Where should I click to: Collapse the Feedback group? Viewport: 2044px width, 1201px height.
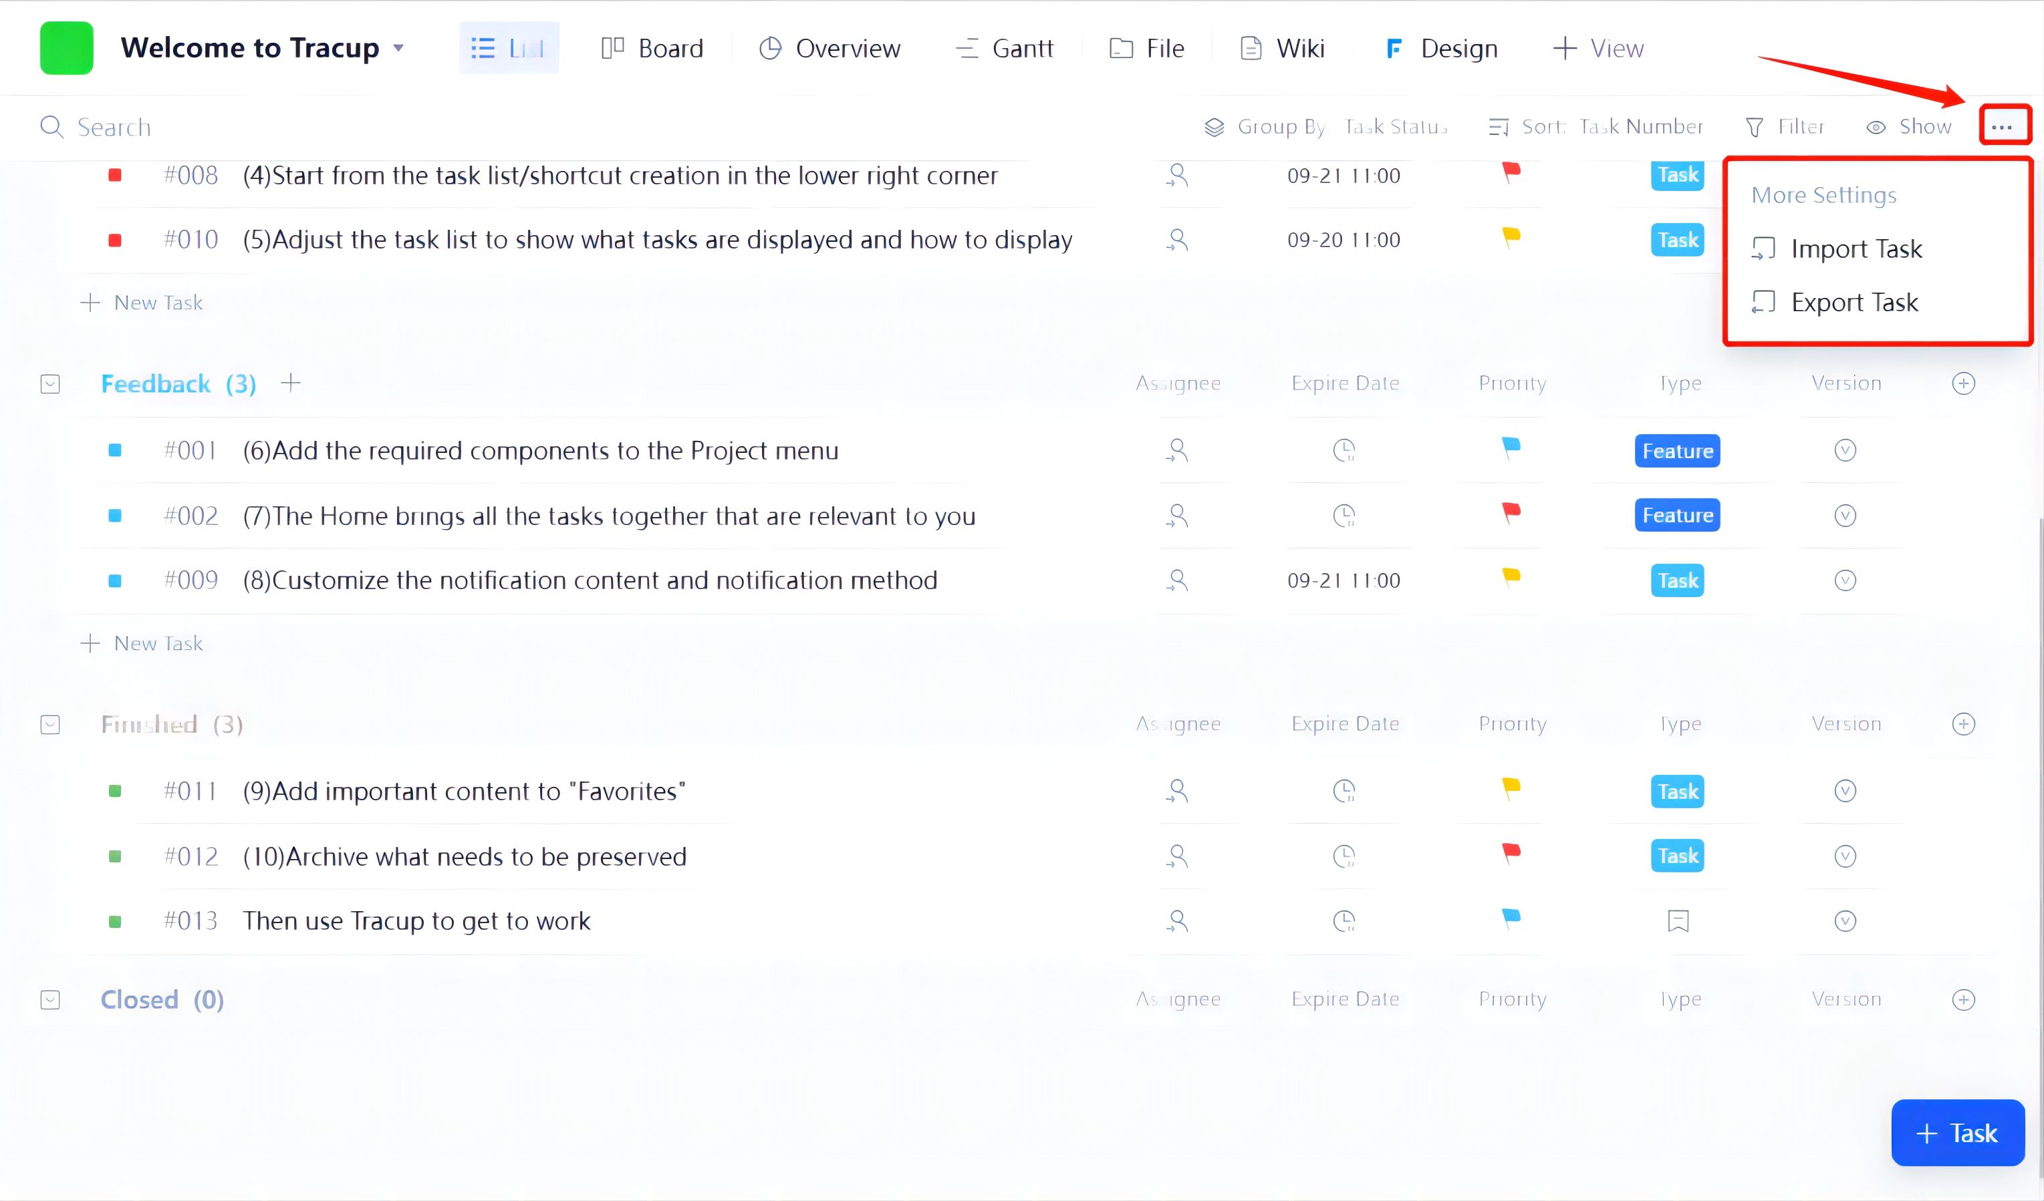[49, 383]
